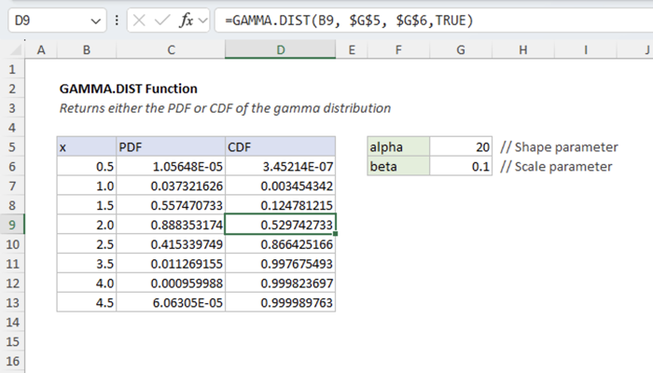Select column F header

click(398, 50)
